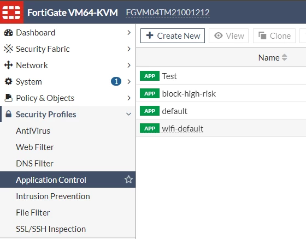
Task: Click the Security Profiles lock icon
Action: pos(8,114)
